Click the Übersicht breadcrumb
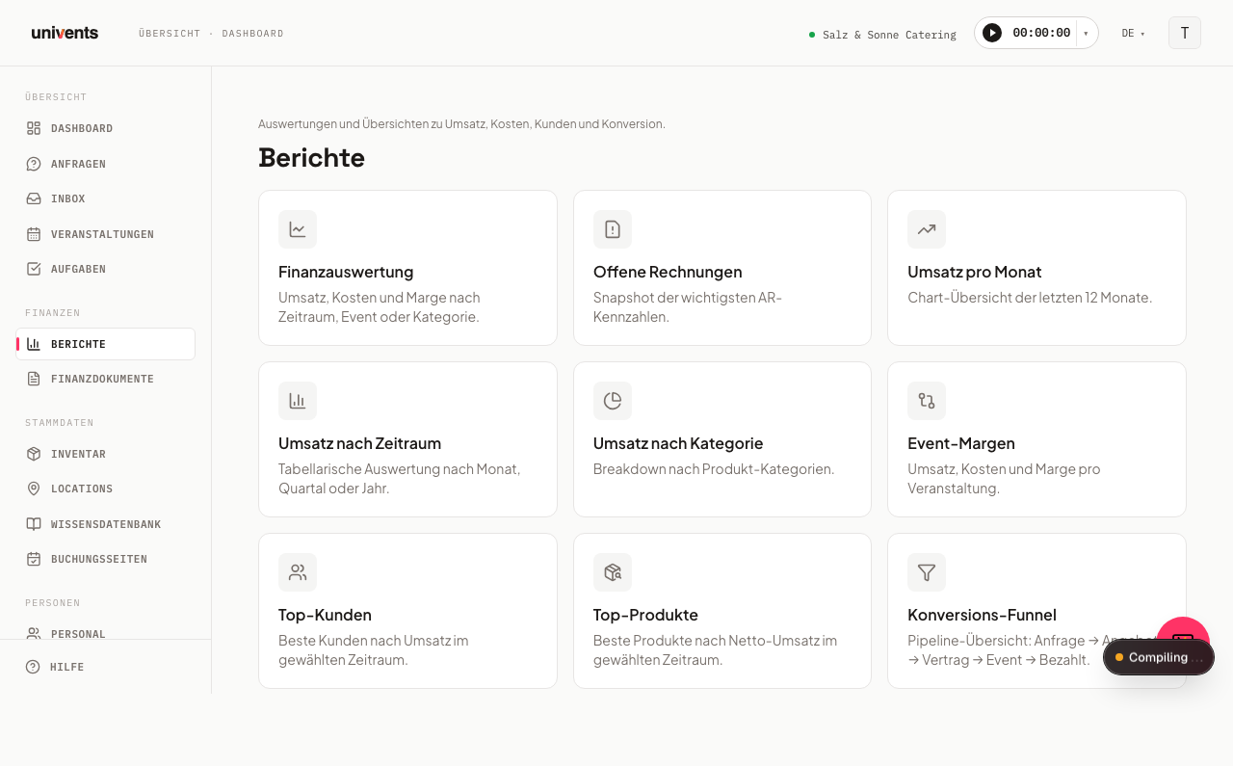The width and height of the screenshot is (1233, 766). (170, 34)
